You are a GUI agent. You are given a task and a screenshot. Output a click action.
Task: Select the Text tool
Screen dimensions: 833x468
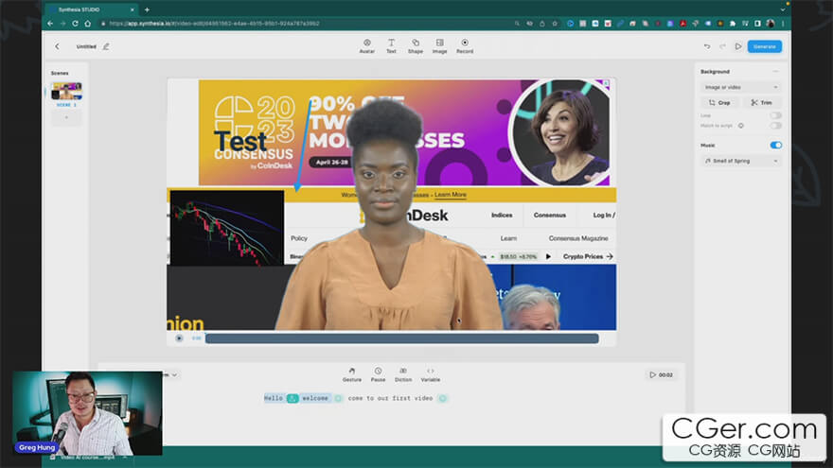[x=391, y=46]
